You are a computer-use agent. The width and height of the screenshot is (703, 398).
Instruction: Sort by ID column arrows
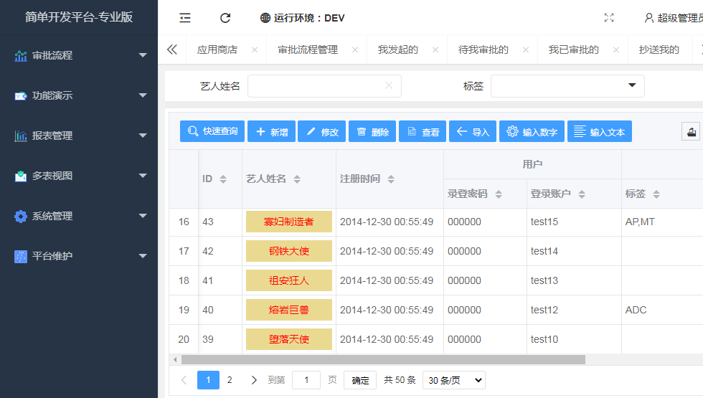click(223, 179)
